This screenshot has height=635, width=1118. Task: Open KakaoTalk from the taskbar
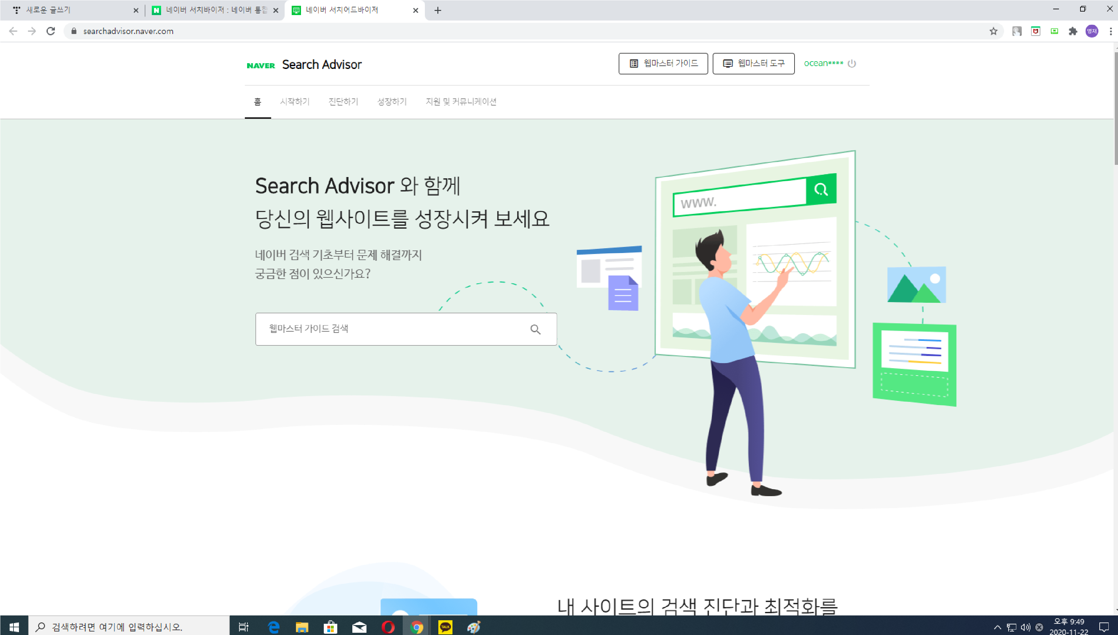point(445,627)
